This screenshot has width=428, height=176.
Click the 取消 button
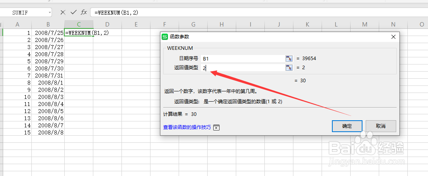coord(381,126)
